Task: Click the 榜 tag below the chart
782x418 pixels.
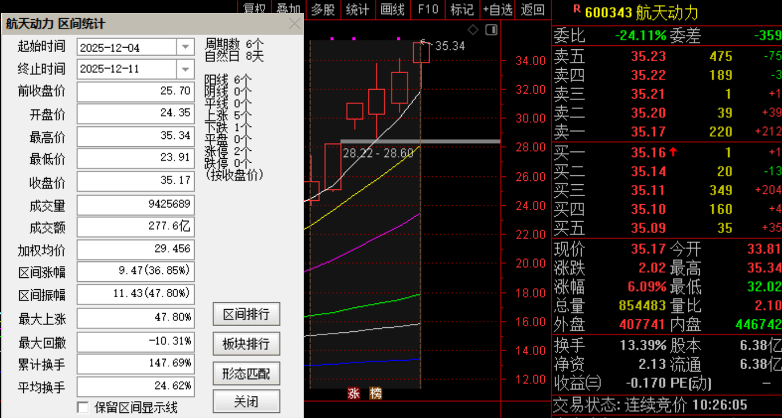Action: tap(376, 393)
